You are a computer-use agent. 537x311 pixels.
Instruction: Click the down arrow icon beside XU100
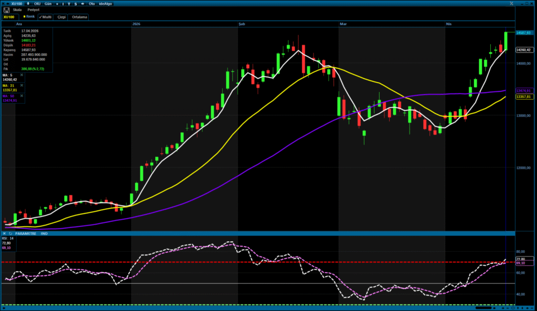tap(28, 3)
